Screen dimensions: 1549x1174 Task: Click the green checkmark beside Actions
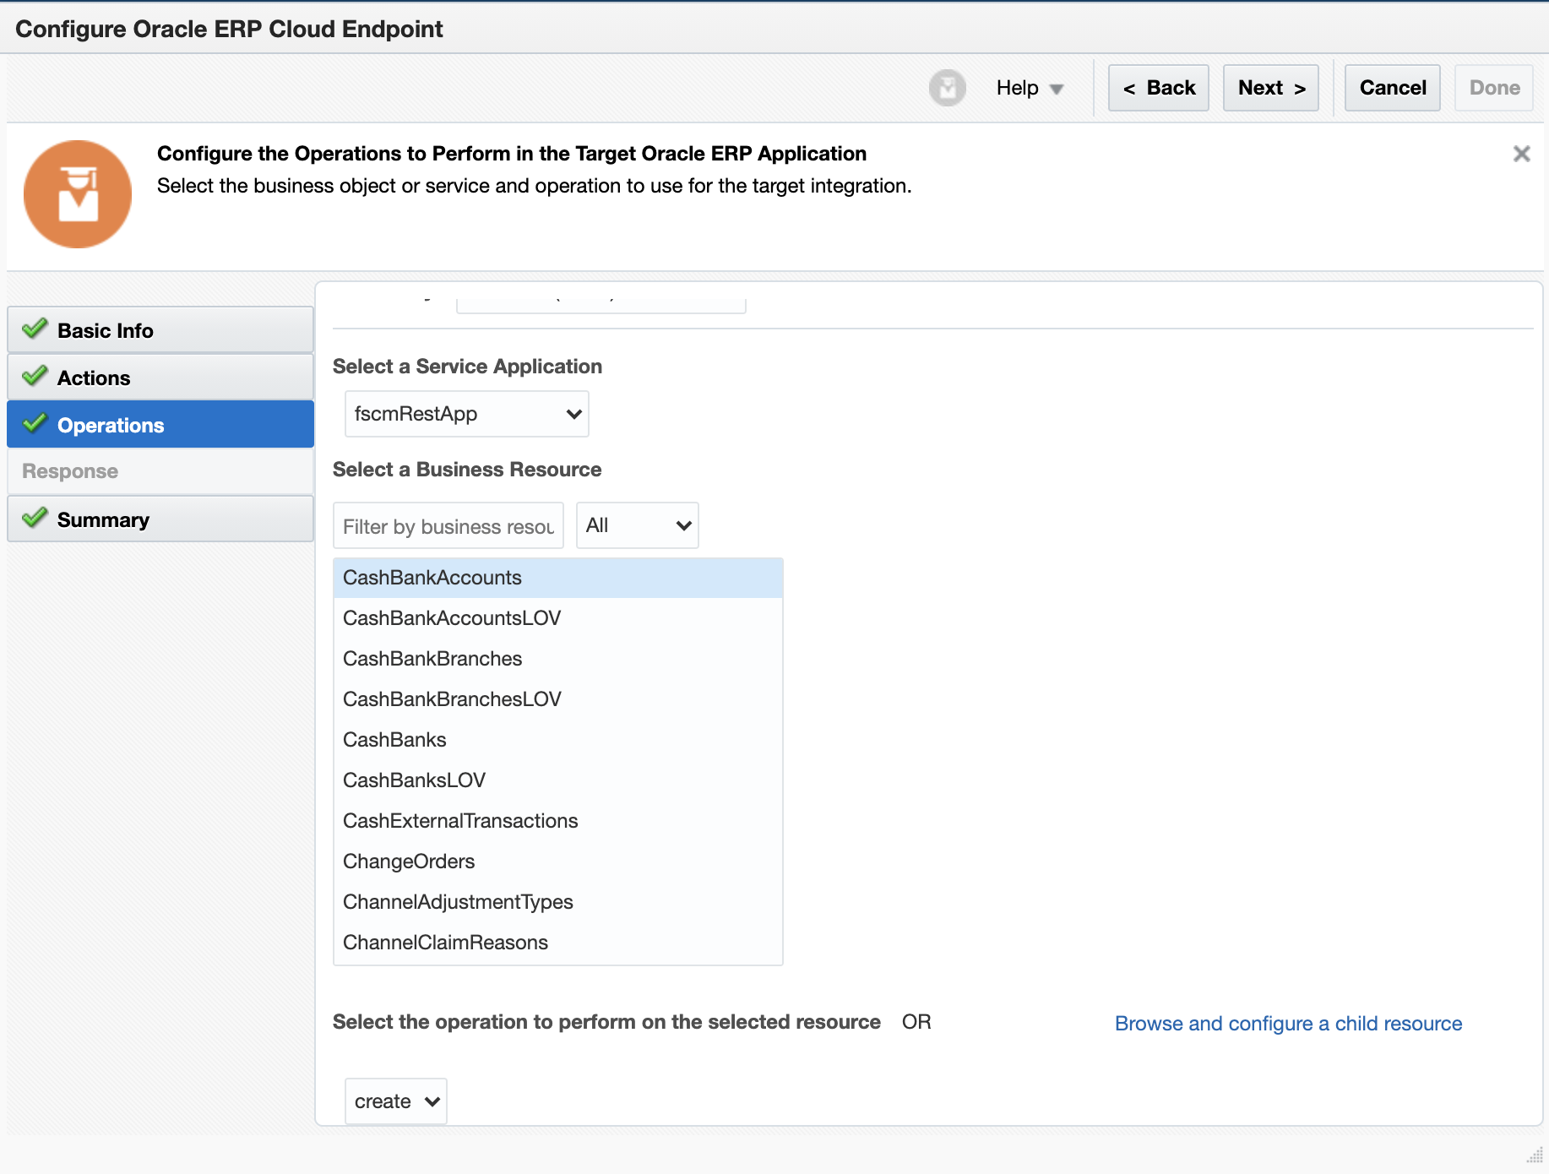coord(35,377)
